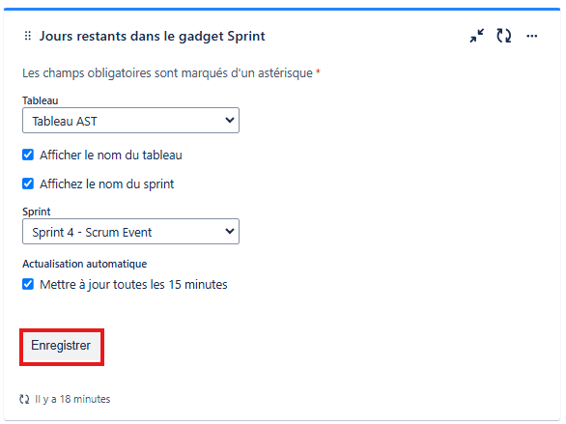Save settings with the Enregistrer button

tap(62, 346)
